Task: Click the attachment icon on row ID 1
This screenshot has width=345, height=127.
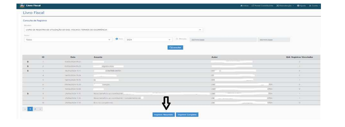Action: 28,62
